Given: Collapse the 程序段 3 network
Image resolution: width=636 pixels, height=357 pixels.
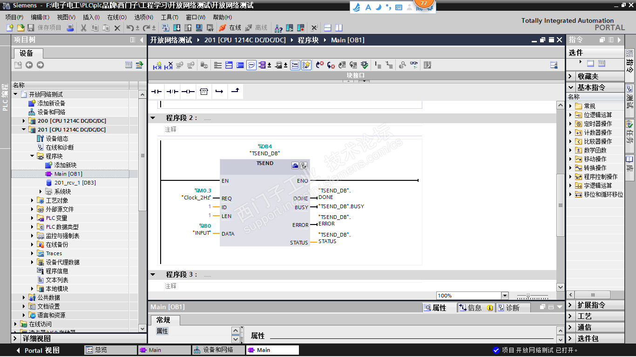Looking at the screenshot, I should tap(153, 275).
